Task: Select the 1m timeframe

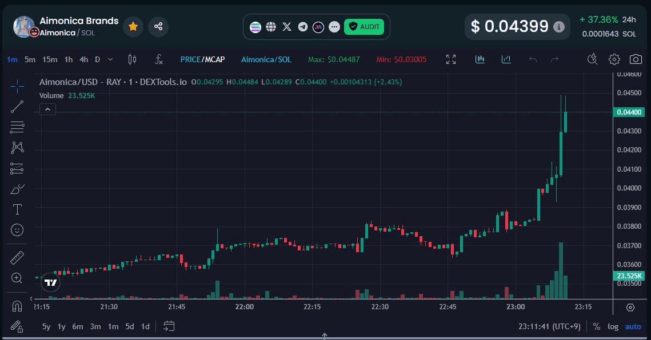Action: [13, 59]
